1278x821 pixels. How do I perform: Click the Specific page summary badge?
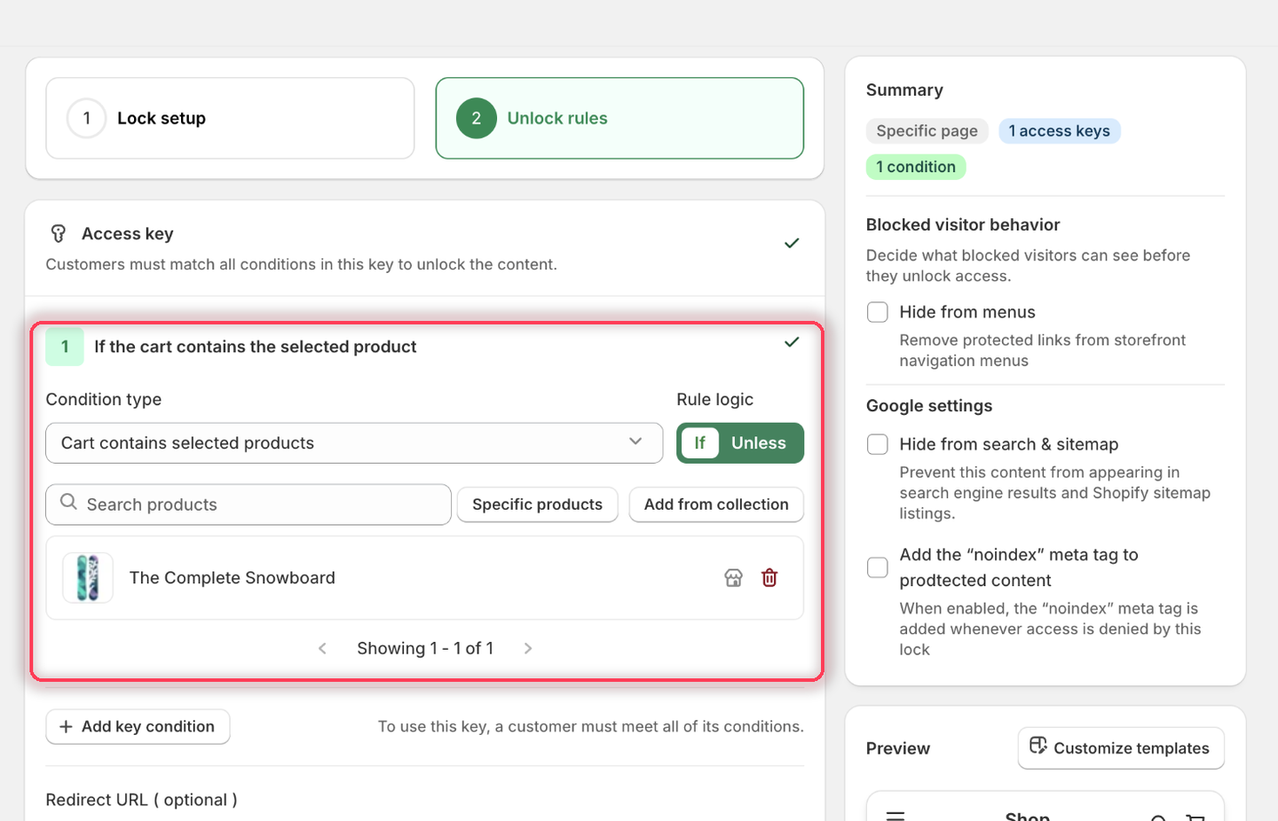tap(927, 131)
